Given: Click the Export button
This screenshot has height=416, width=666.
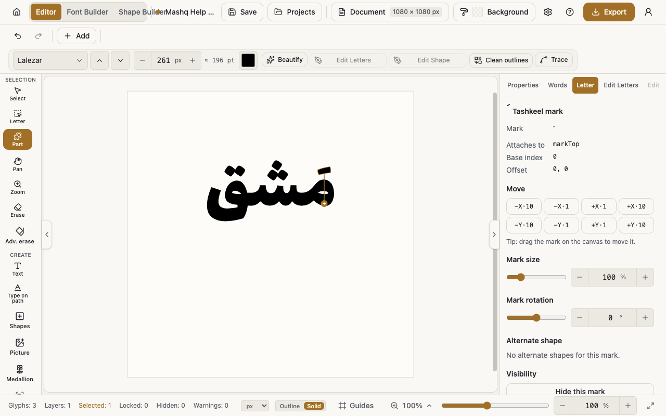Looking at the screenshot, I should [609, 12].
